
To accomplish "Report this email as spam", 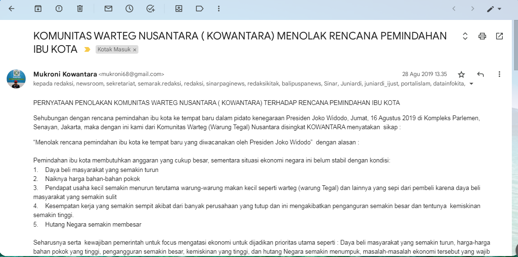I will [59, 9].
